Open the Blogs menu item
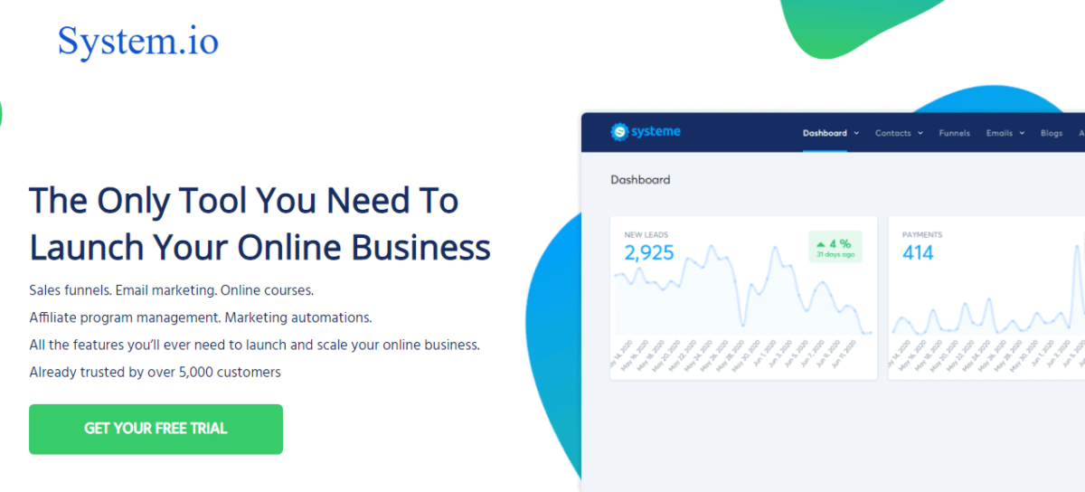The image size is (1085, 492). point(1052,133)
